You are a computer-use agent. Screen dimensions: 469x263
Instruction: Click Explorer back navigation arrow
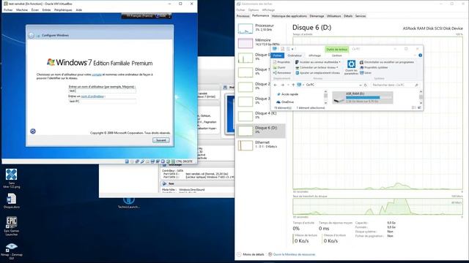coord(276,85)
